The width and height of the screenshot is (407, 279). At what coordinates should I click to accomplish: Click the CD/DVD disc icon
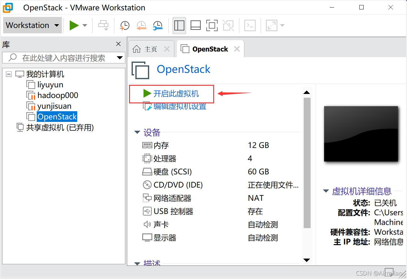point(147,185)
